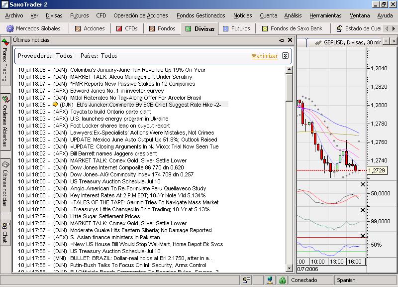
Task: Open the Análisis menu
Action: click(x=293, y=15)
